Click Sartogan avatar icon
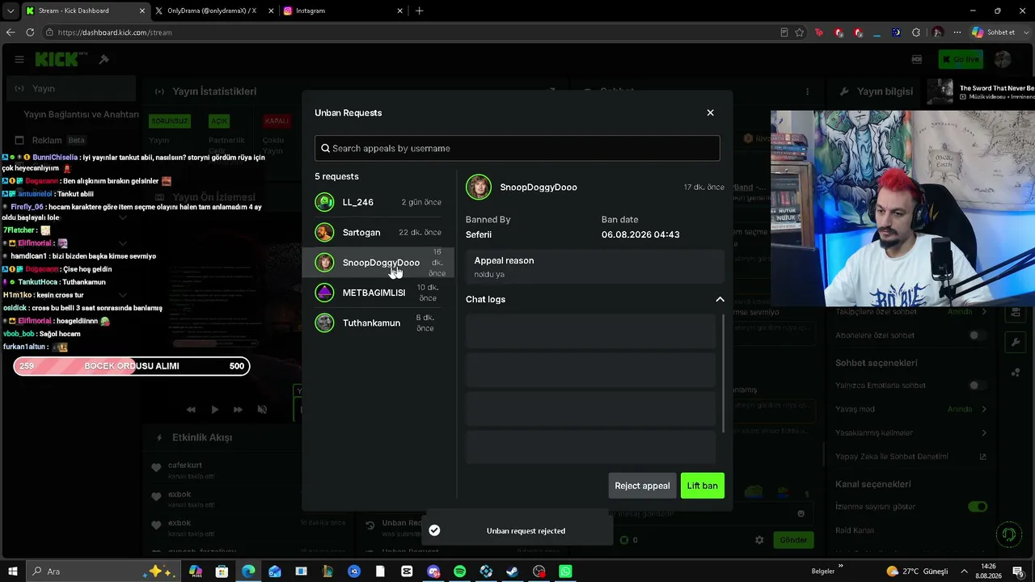The height and width of the screenshot is (582, 1035). click(324, 233)
